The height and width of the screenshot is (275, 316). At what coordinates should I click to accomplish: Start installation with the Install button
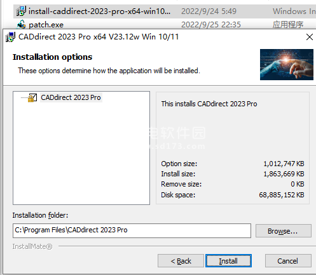tap(228, 261)
